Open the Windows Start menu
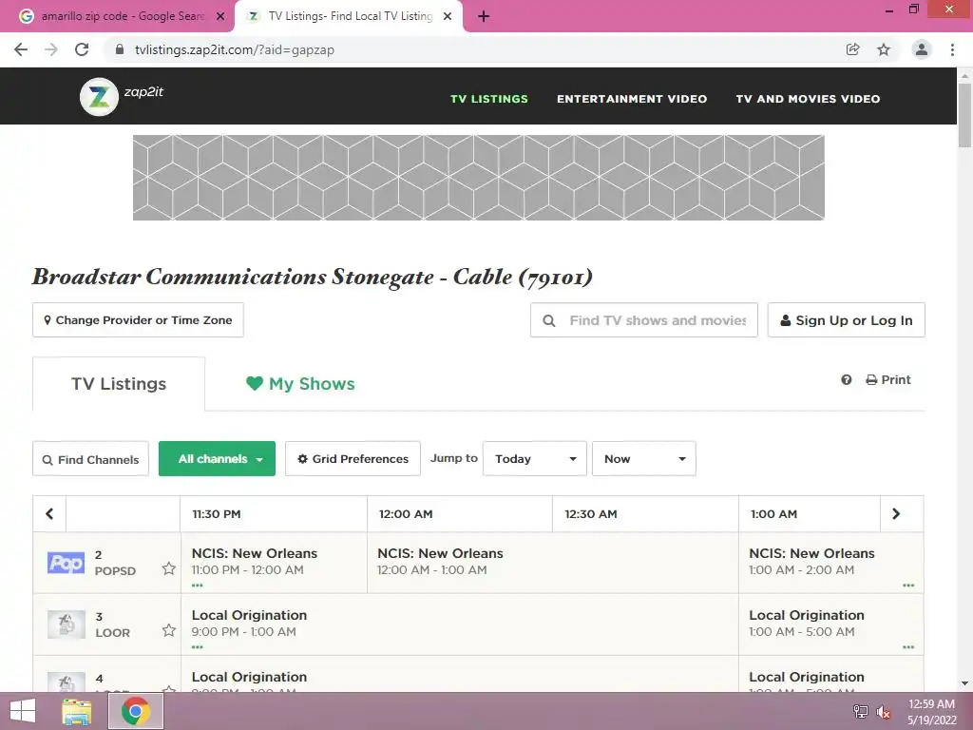The height and width of the screenshot is (730, 973). tap(23, 711)
